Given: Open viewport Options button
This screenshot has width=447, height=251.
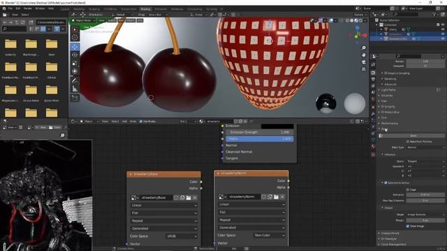Looking at the screenshot, I should [x=360, y=15].
